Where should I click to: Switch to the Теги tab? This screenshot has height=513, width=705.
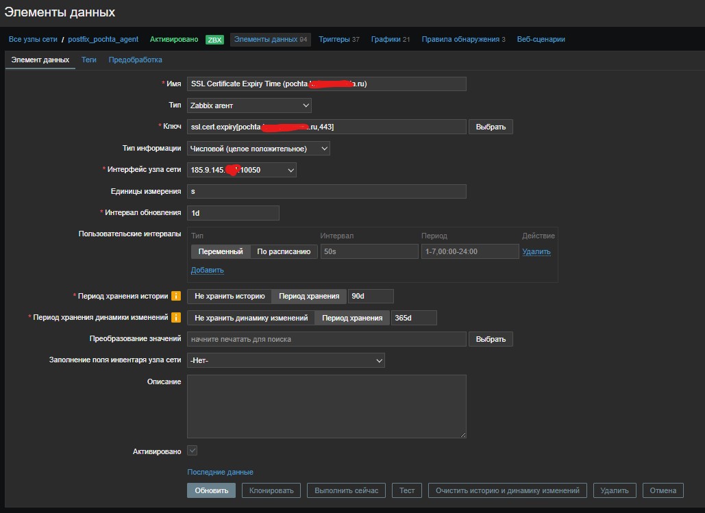coord(89,60)
